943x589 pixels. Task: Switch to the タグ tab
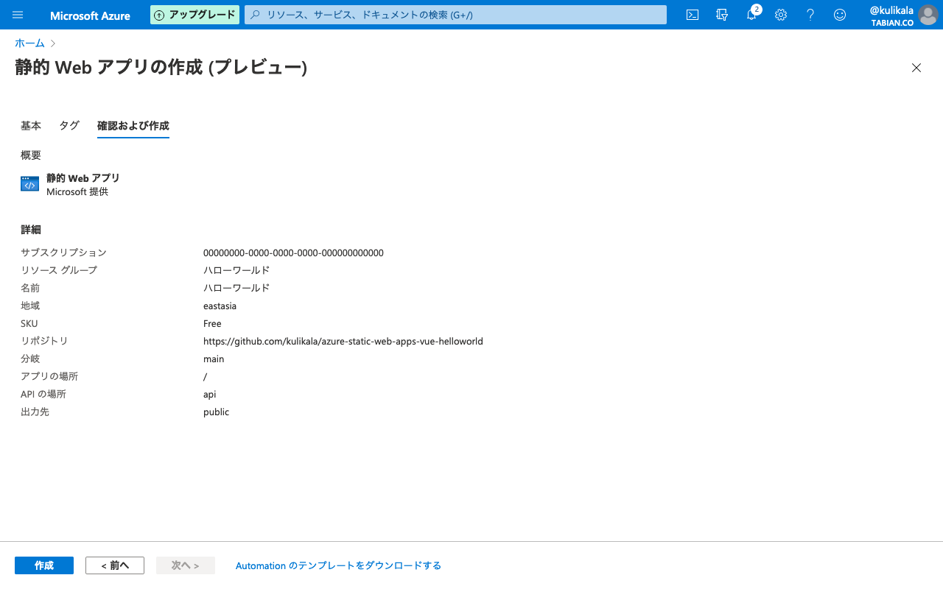69,126
